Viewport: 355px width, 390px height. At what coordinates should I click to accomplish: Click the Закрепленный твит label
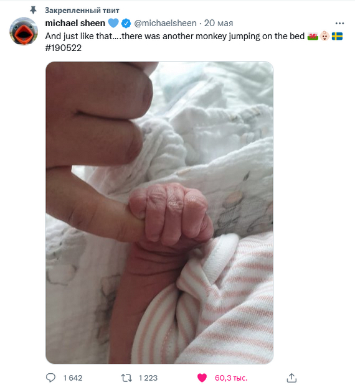click(x=82, y=11)
